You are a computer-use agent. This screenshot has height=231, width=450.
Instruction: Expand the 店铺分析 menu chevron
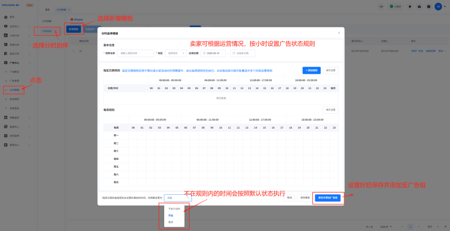pyautogui.click(x=29, y=45)
